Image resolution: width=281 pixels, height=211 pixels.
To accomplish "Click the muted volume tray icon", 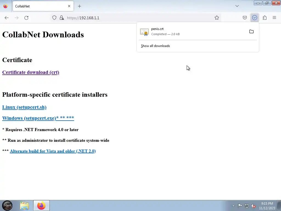I will point(253,206).
